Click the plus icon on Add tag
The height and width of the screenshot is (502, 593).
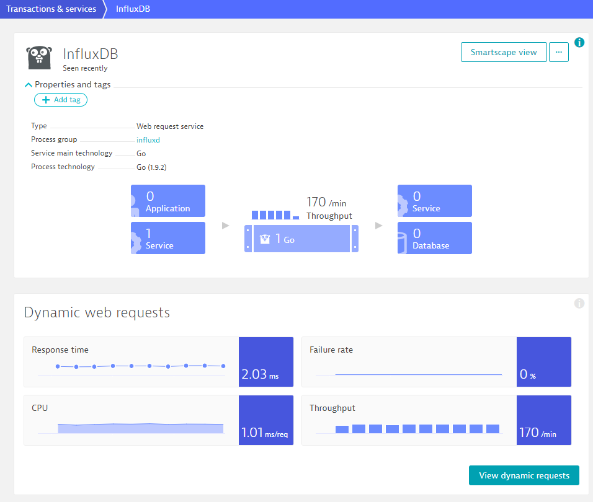coord(46,100)
